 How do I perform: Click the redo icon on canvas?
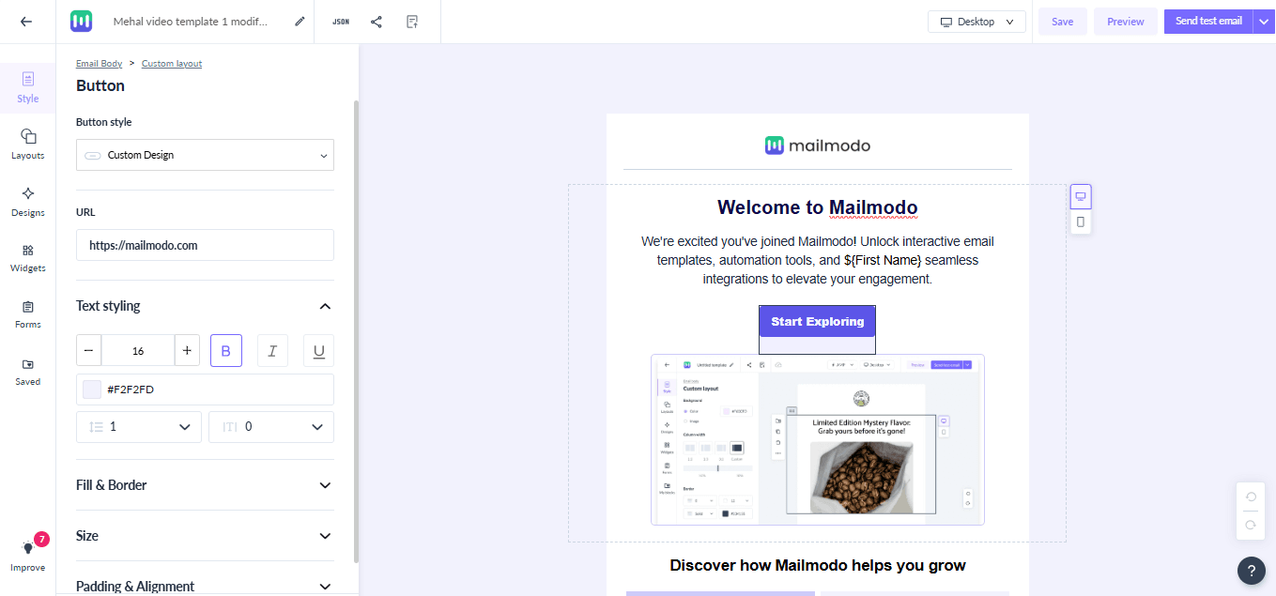coord(1251,525)
